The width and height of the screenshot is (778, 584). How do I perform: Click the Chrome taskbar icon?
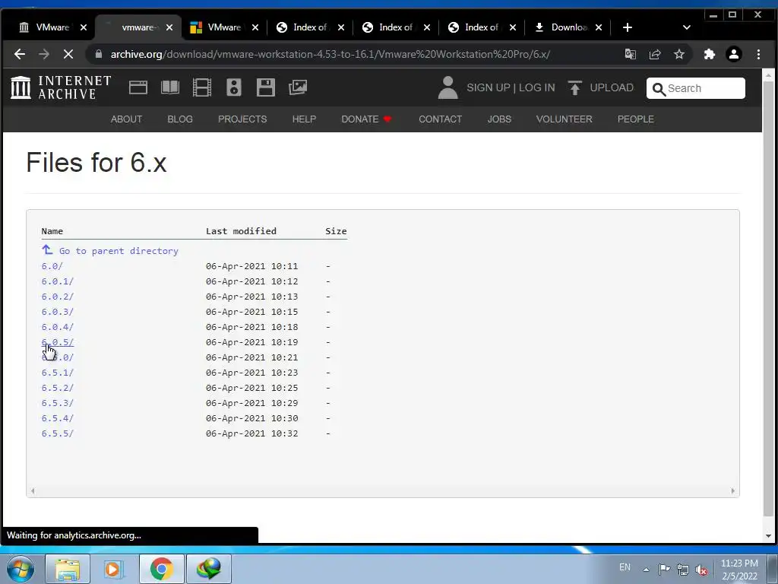(161, 569)
